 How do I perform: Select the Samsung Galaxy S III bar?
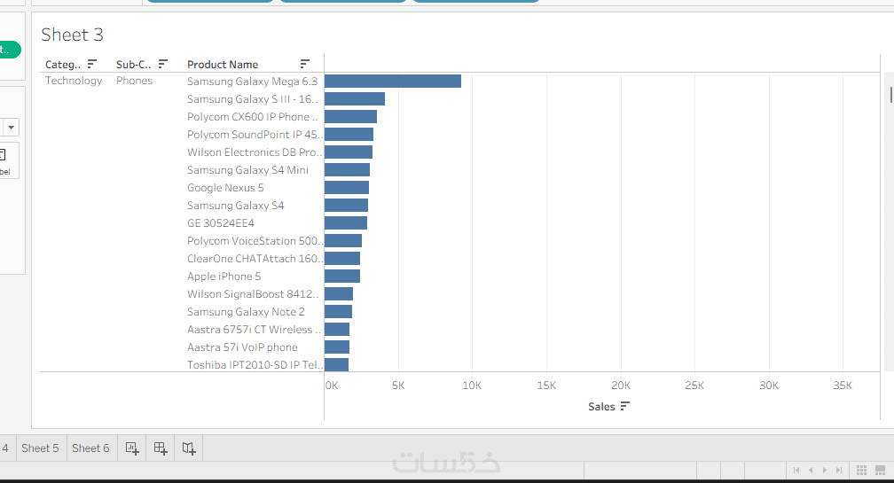[355, 98]
